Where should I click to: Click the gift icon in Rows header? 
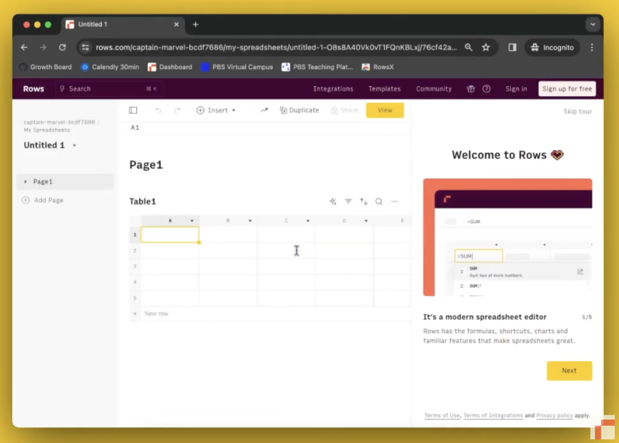[x=471, y=89]
